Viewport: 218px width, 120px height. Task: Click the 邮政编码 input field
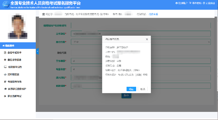click(x=141, y=86)
